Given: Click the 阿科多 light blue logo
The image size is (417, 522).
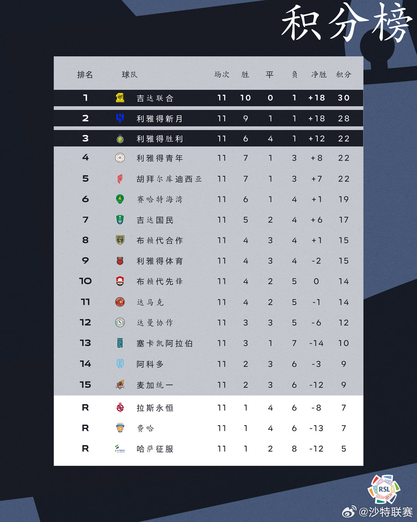Looking at the screenshot, I should click(120, 364).
